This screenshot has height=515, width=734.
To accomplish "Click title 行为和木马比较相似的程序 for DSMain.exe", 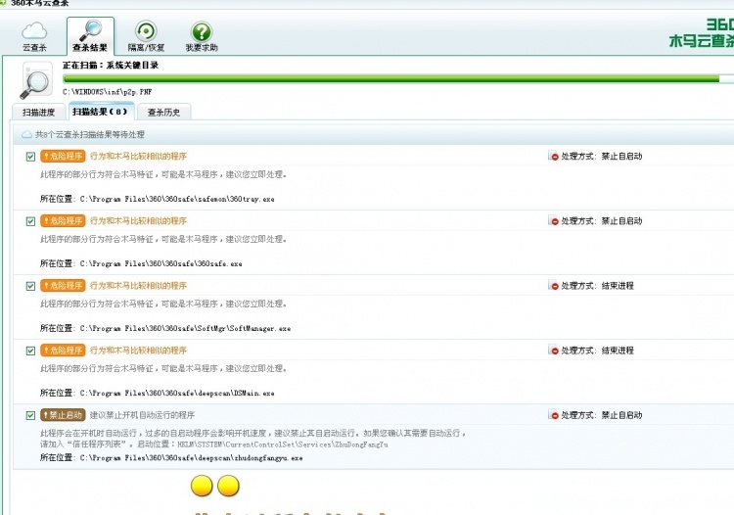I will click(x=138, y=351).
